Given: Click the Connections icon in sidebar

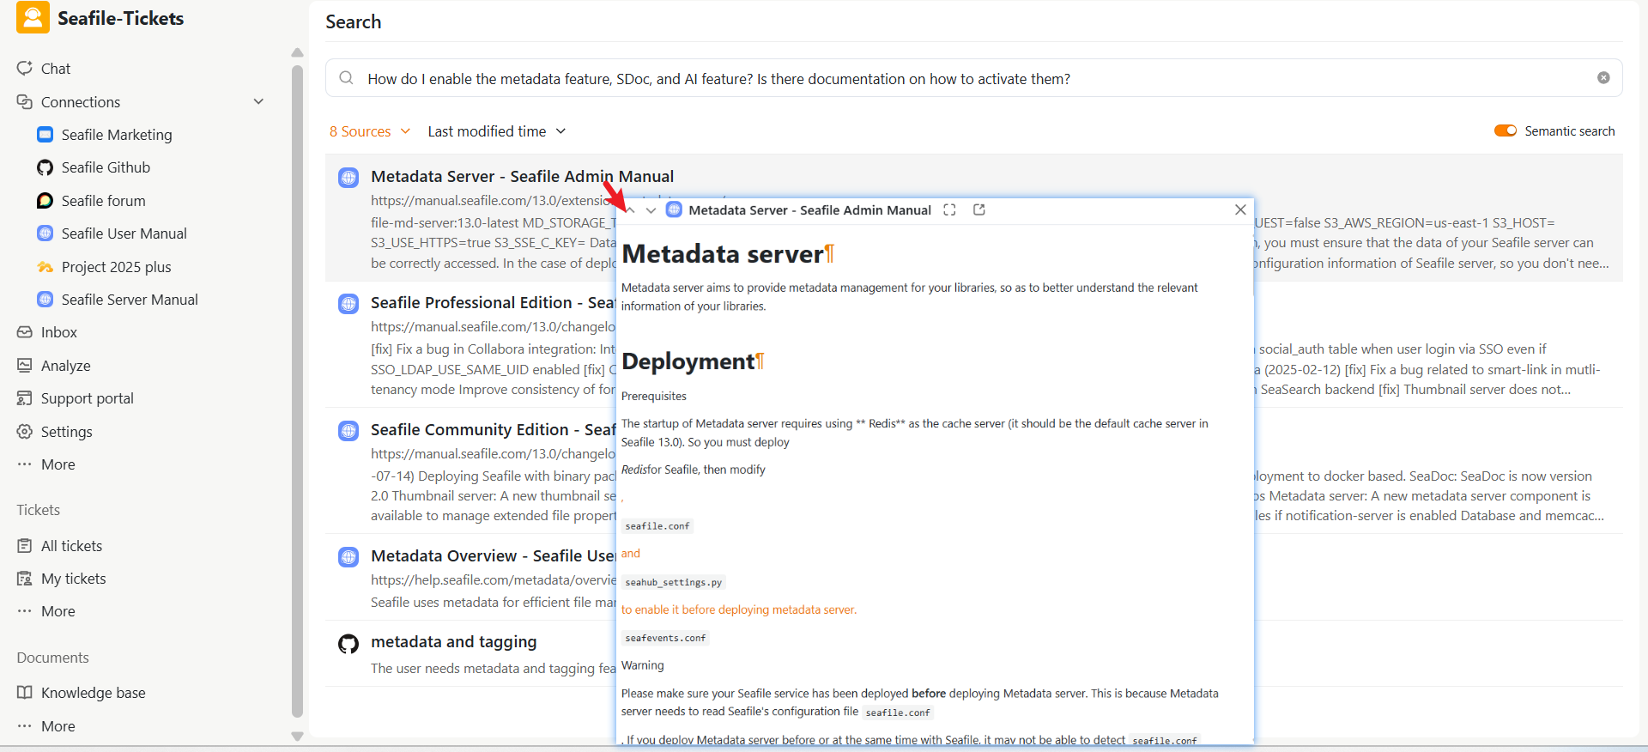Looking at the screenshot, I should point(25,101).
